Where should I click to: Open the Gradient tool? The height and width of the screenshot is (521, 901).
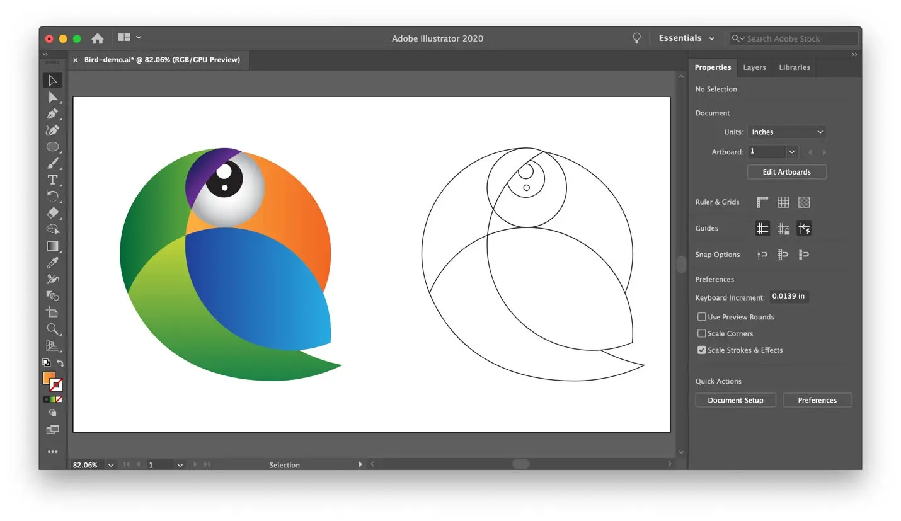[x=52, y=246]
